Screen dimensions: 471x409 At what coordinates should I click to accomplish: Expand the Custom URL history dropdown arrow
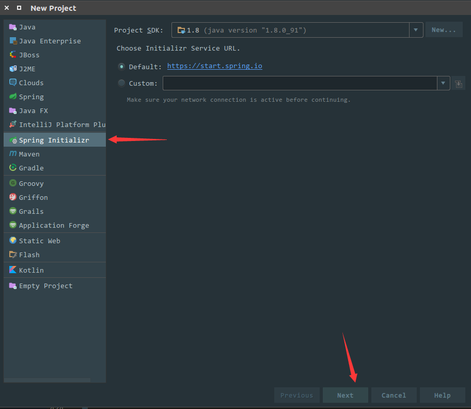tap(443, 83)
